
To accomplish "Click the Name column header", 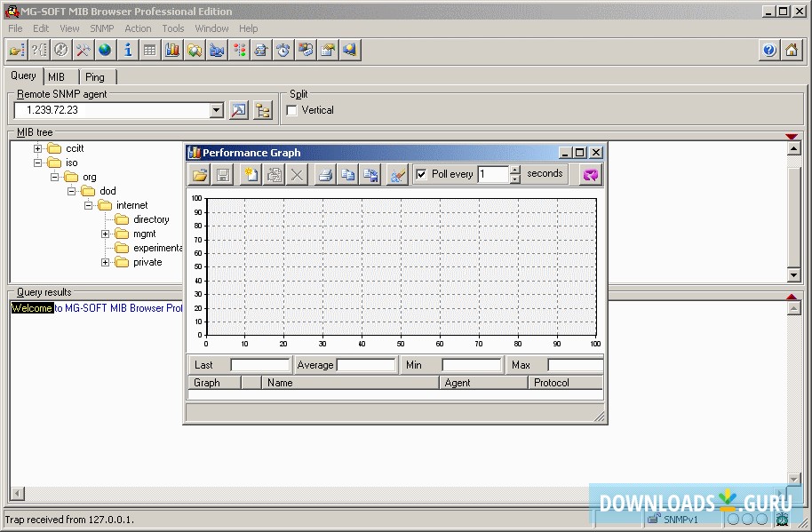I will (x=351, y=383).
